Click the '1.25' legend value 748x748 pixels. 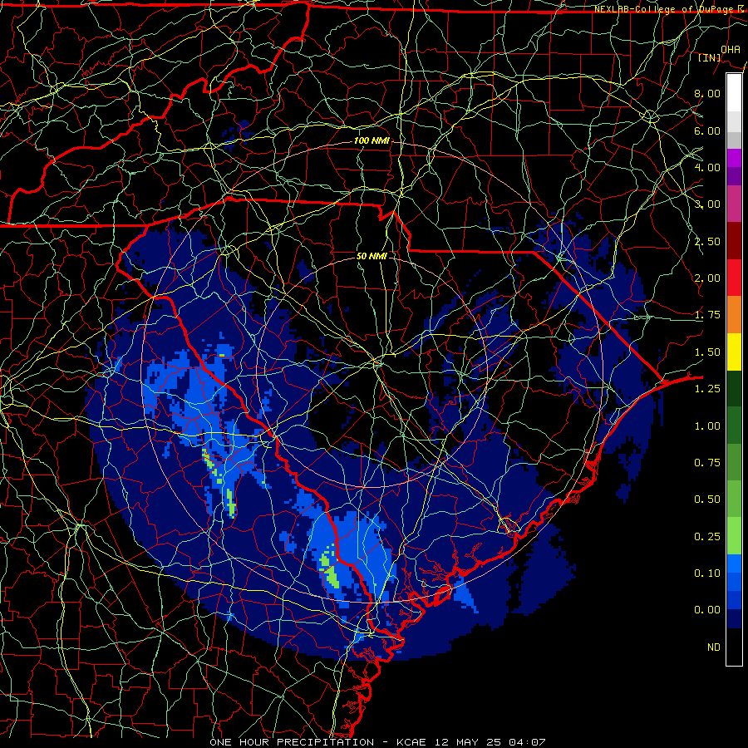click(707, 389)
